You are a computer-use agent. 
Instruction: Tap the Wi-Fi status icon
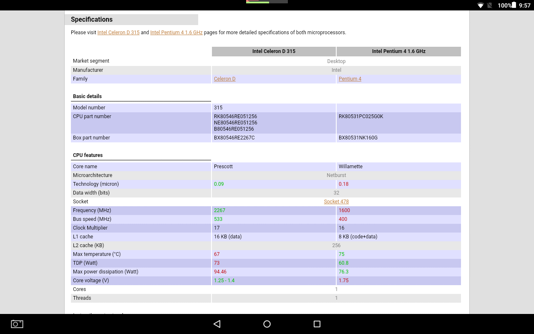point(481,5)
